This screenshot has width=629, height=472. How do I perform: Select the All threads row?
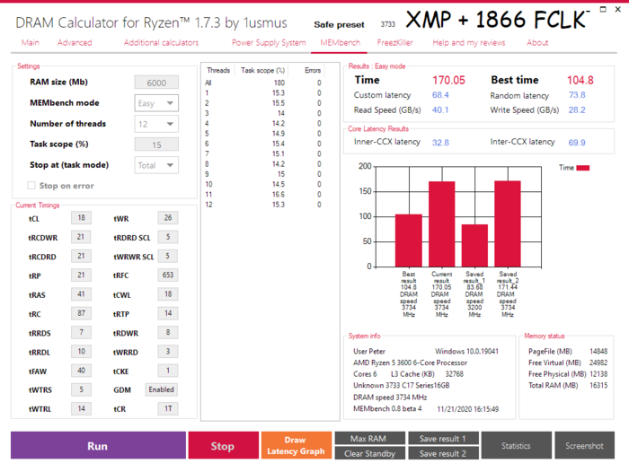(x=265, y=83)
